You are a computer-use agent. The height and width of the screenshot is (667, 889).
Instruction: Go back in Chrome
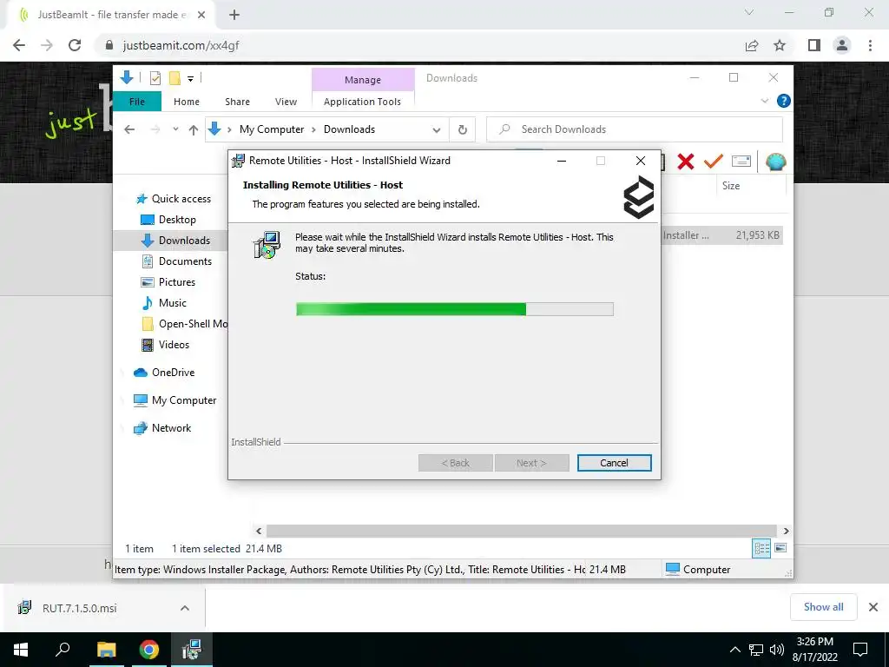click(19, 45)
